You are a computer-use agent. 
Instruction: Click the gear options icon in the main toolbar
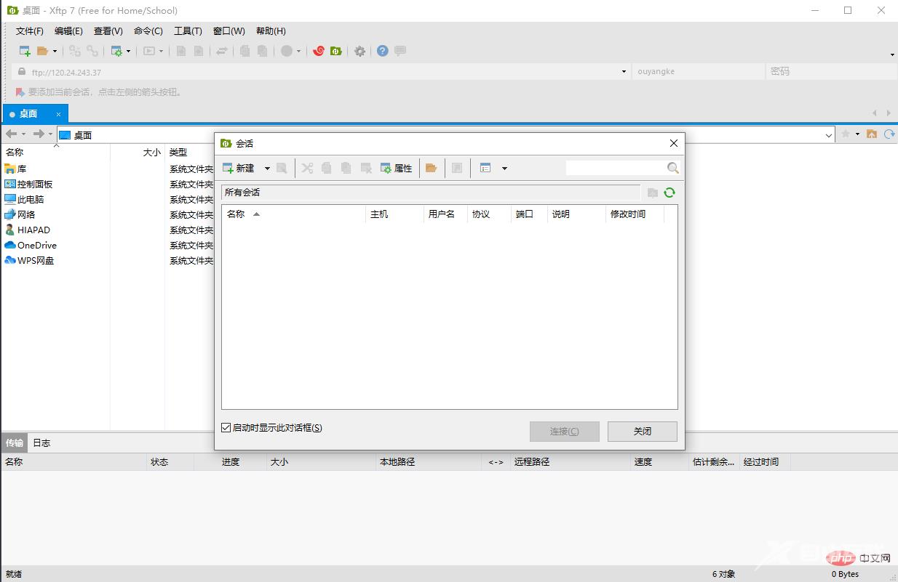(x=359, y=51)
